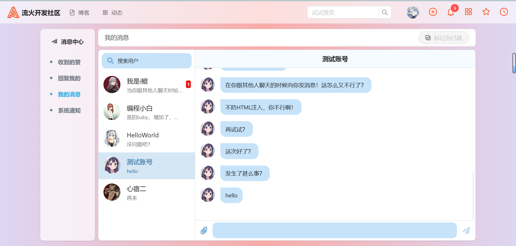Click the grid apps icon in header
Viewport: 516px width, 246px height.
(468, 12)
